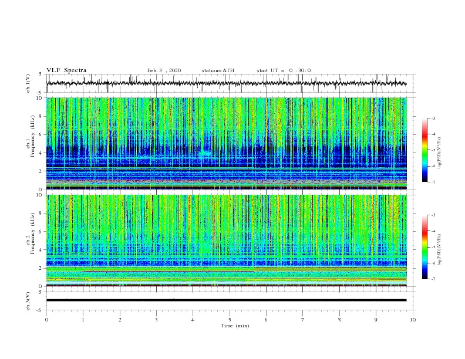Click tick "2" on the Time axis
465x359 pixels.
pos(120,320)
